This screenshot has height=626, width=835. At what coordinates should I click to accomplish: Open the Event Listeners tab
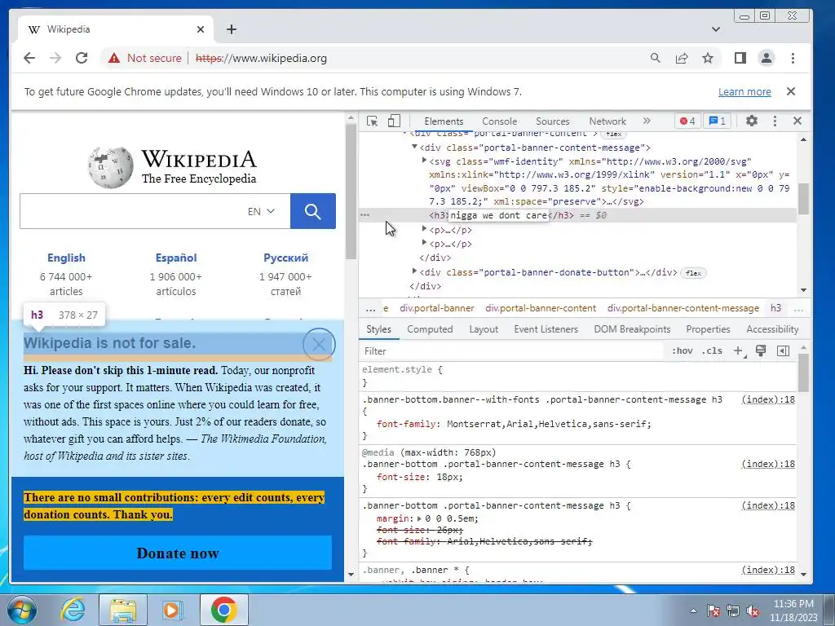tap(546, 329)
